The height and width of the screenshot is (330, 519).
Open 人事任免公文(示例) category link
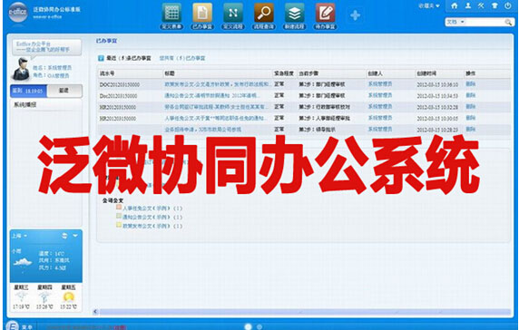[152, 209]
